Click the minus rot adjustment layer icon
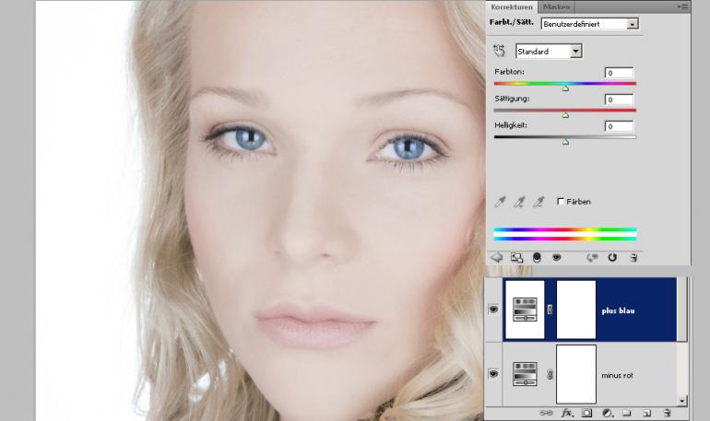 (x=525, y=374)
